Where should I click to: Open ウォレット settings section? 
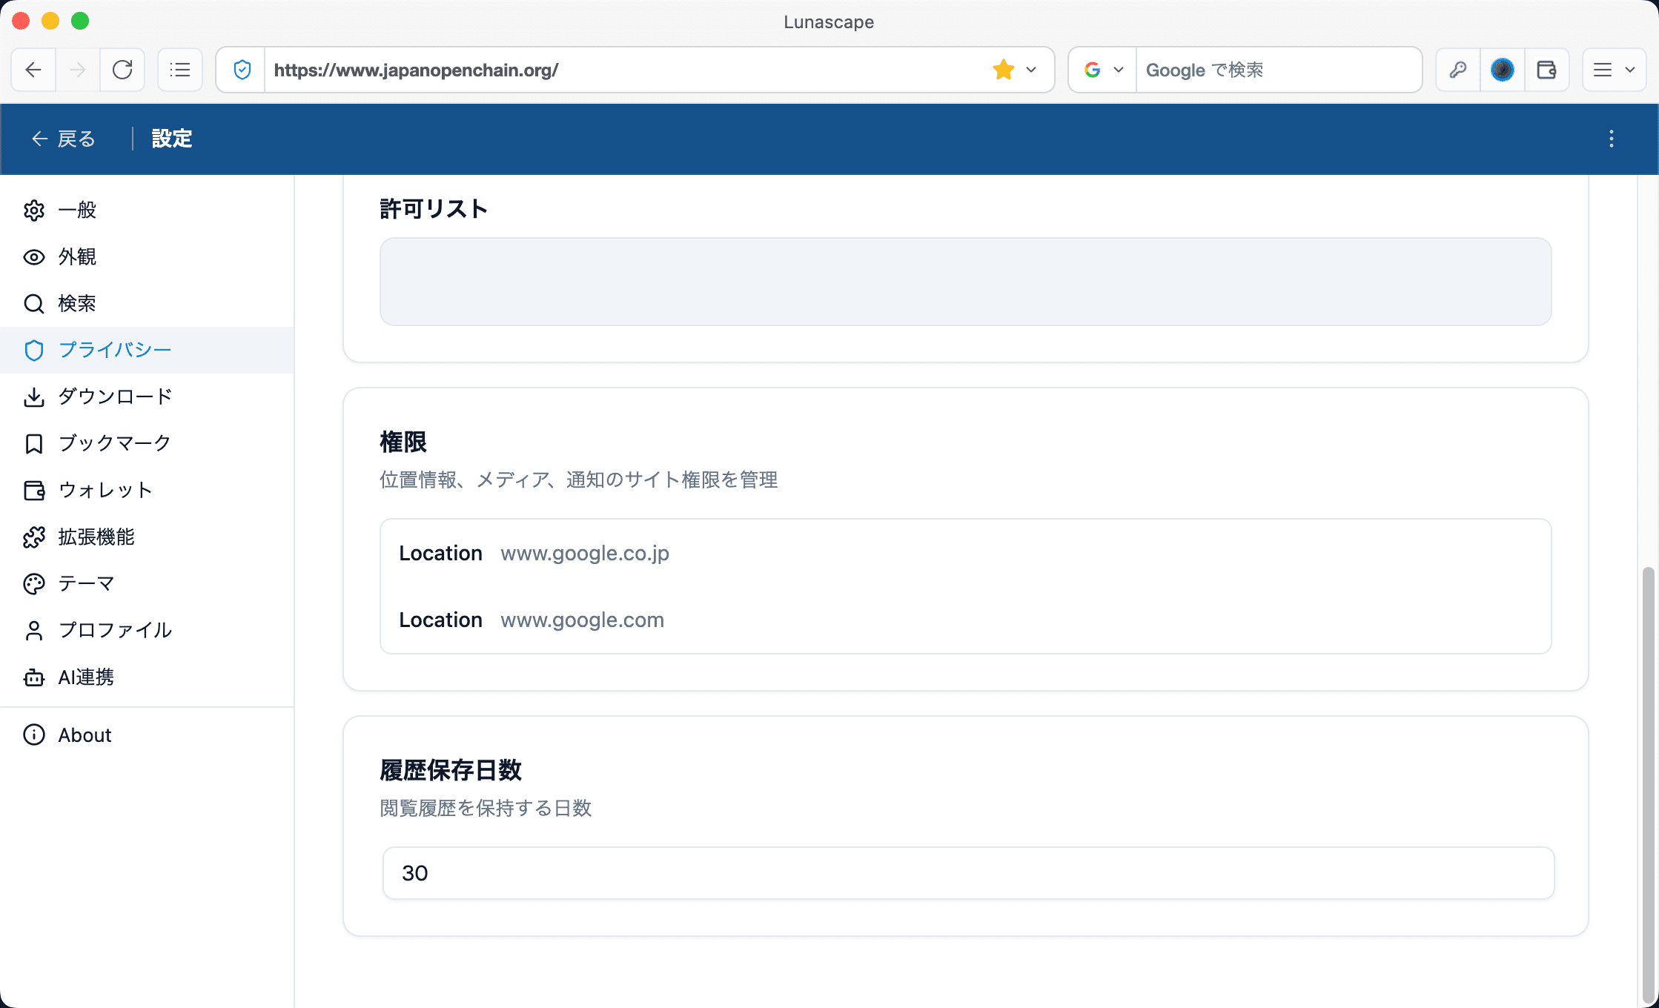(147, 490)
